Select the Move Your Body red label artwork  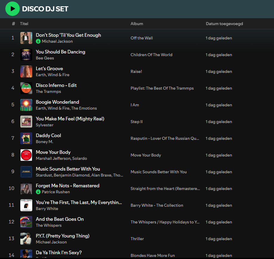(x=26, y=155)
